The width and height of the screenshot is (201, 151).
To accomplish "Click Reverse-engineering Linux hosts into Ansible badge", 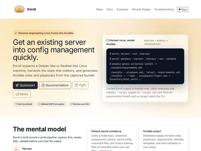I will click(x=44, y=33).
